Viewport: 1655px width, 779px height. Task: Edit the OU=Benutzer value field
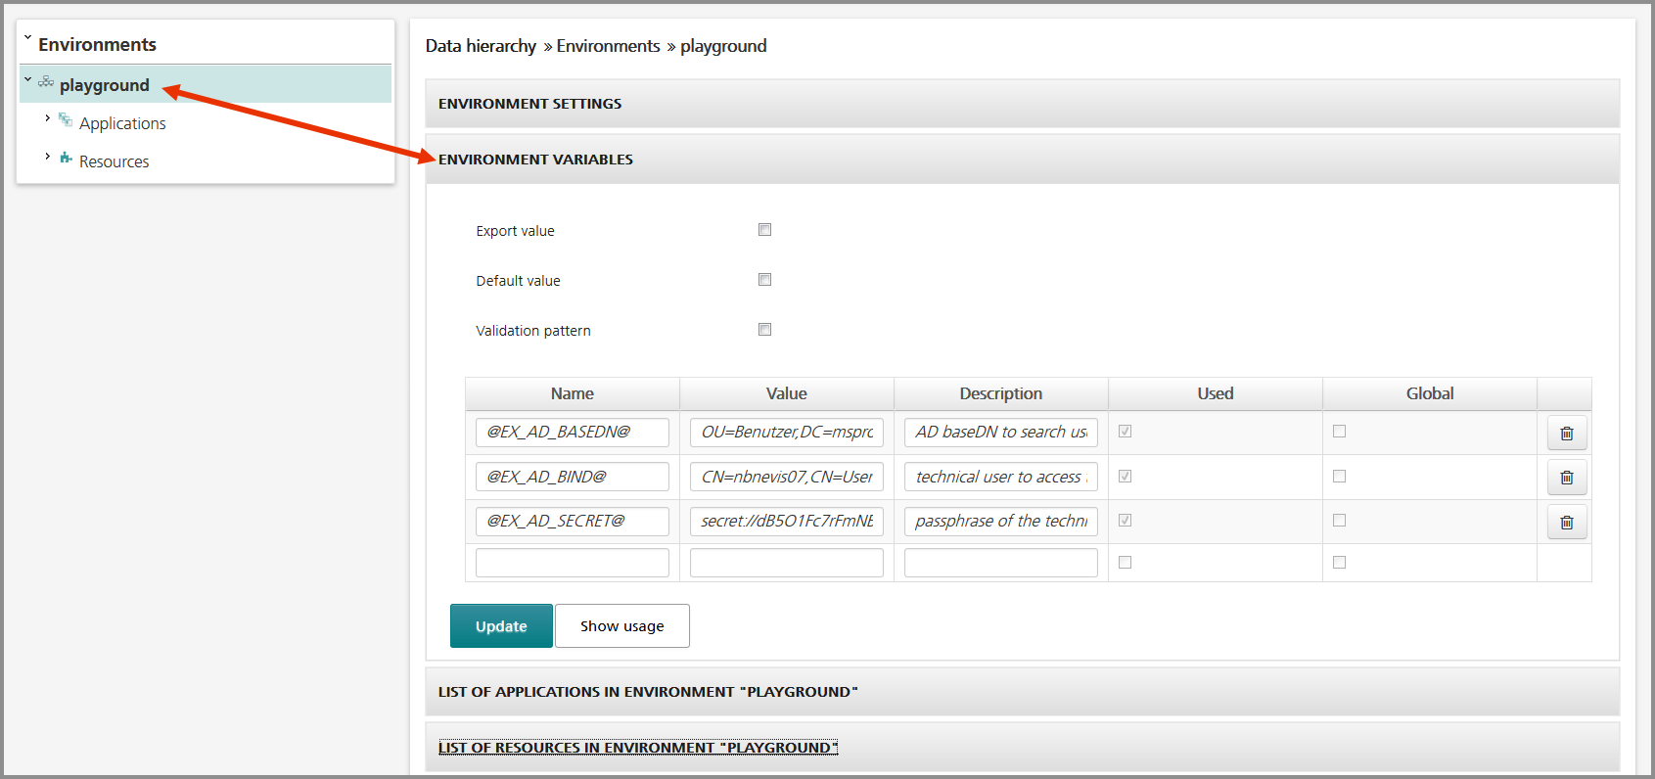[x=787, y=433]
